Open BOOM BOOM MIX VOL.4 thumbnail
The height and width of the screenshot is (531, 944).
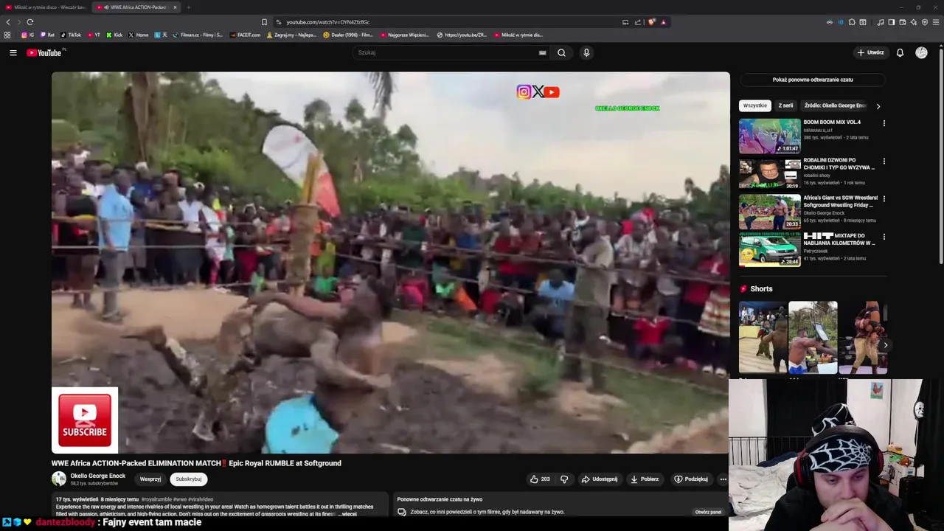769,136
